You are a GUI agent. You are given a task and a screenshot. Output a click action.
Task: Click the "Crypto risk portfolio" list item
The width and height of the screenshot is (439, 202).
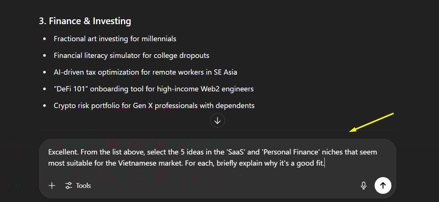[154, 105]
